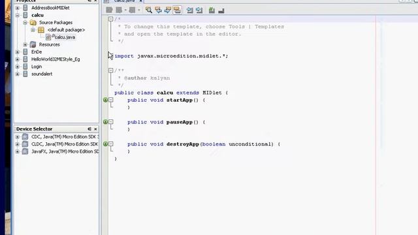
Task: Expand the Login project node
Action: [x=18, y=67]
